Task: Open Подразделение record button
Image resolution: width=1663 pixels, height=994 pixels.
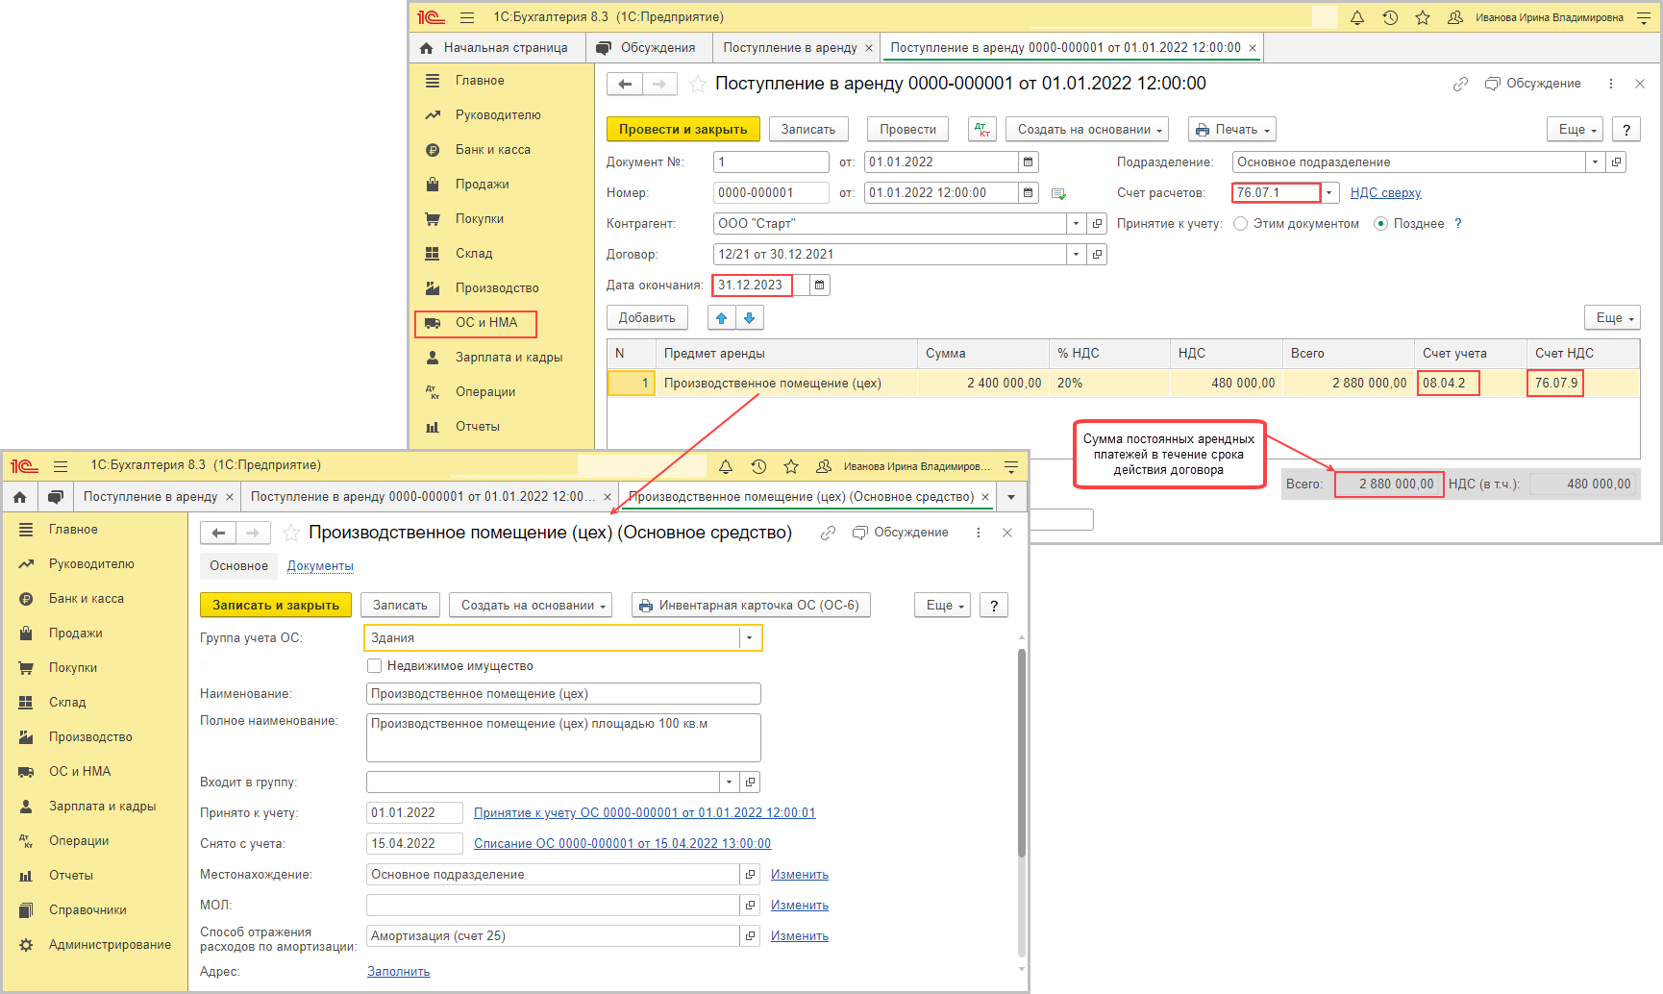Action: [1616, 162]
